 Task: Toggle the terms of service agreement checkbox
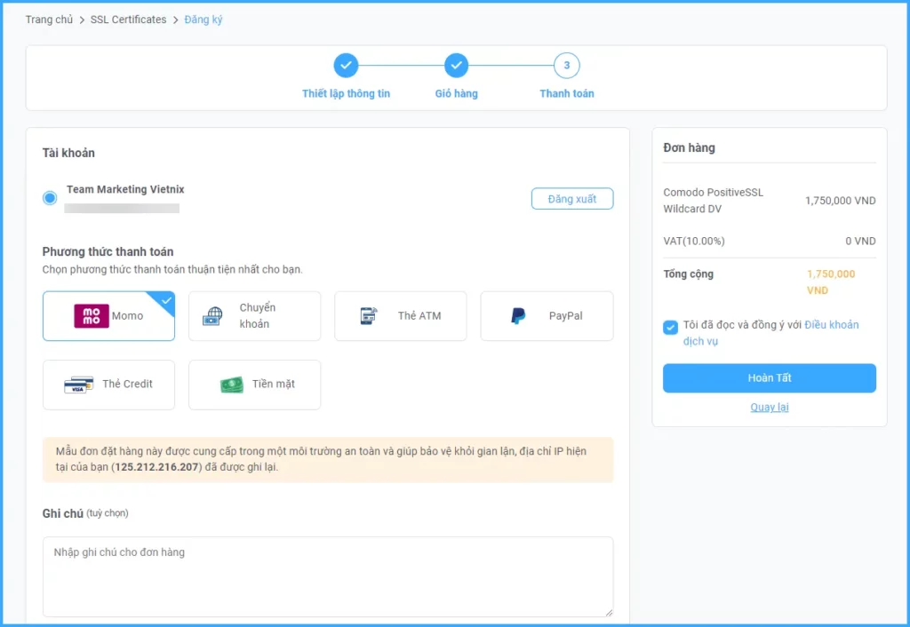670,328
